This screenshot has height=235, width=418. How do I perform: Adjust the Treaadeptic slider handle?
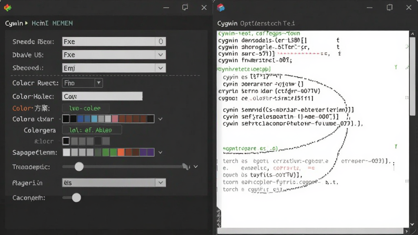click(x=79, y=167)
